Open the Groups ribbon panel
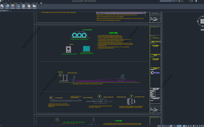The image size is (204, 127). (18, 6)
